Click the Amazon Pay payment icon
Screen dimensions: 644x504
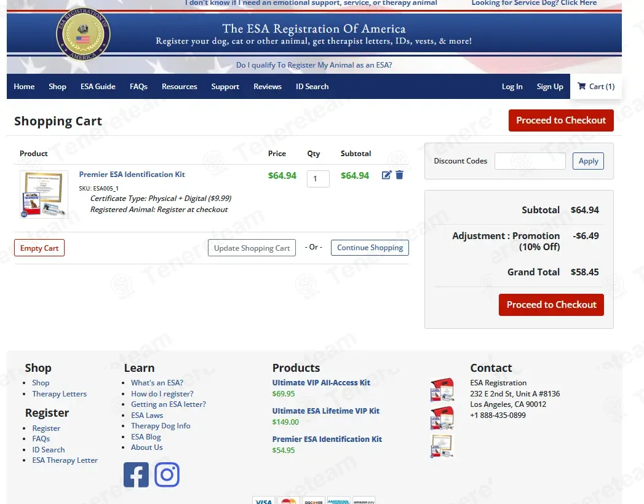point(364,500)
